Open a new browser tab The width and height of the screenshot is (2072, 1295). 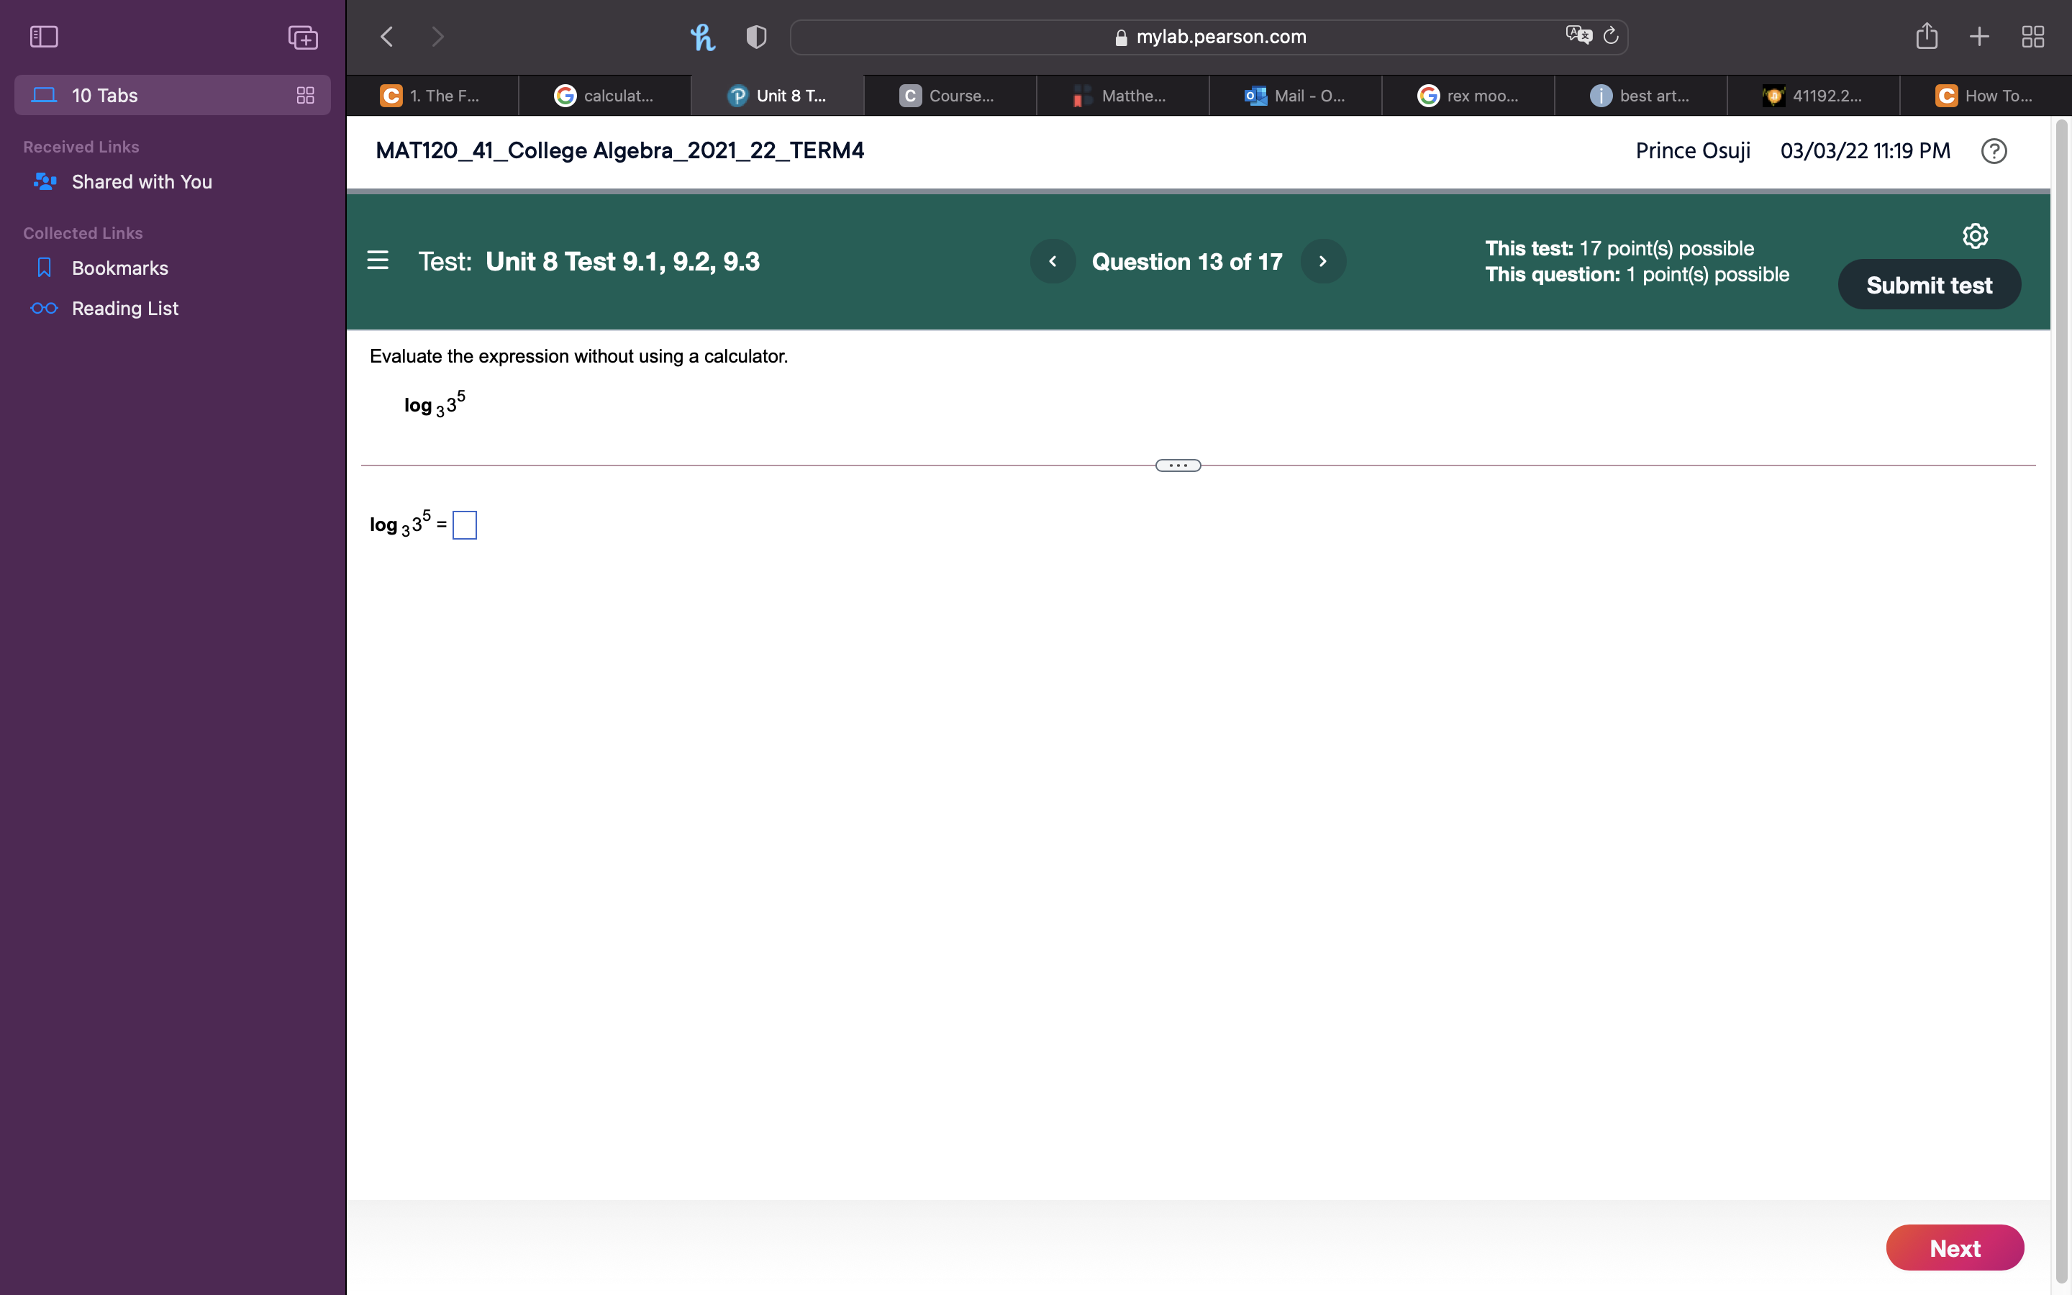(x=1979, y=36)
